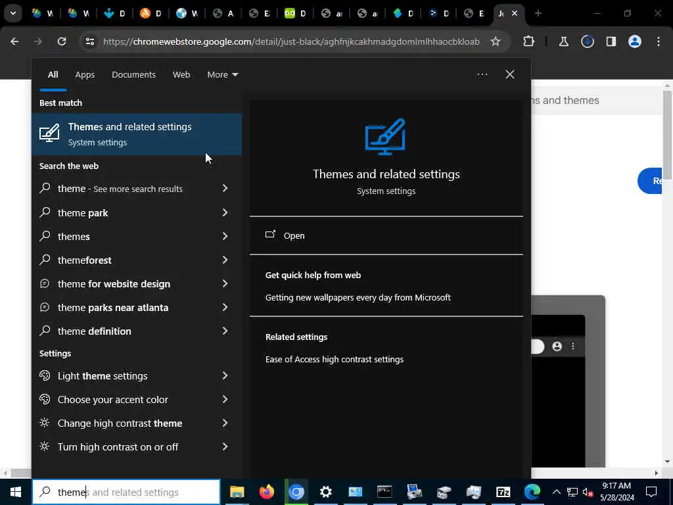The width and height of the screenshot is (673, 505).
Task: Open Chrome three-dot menu
Action: pos(659,41)
